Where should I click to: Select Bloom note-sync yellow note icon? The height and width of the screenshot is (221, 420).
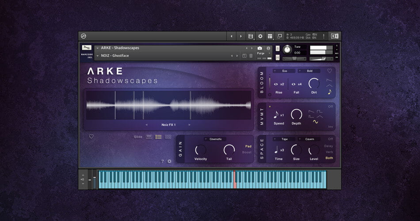coord(329,92)
